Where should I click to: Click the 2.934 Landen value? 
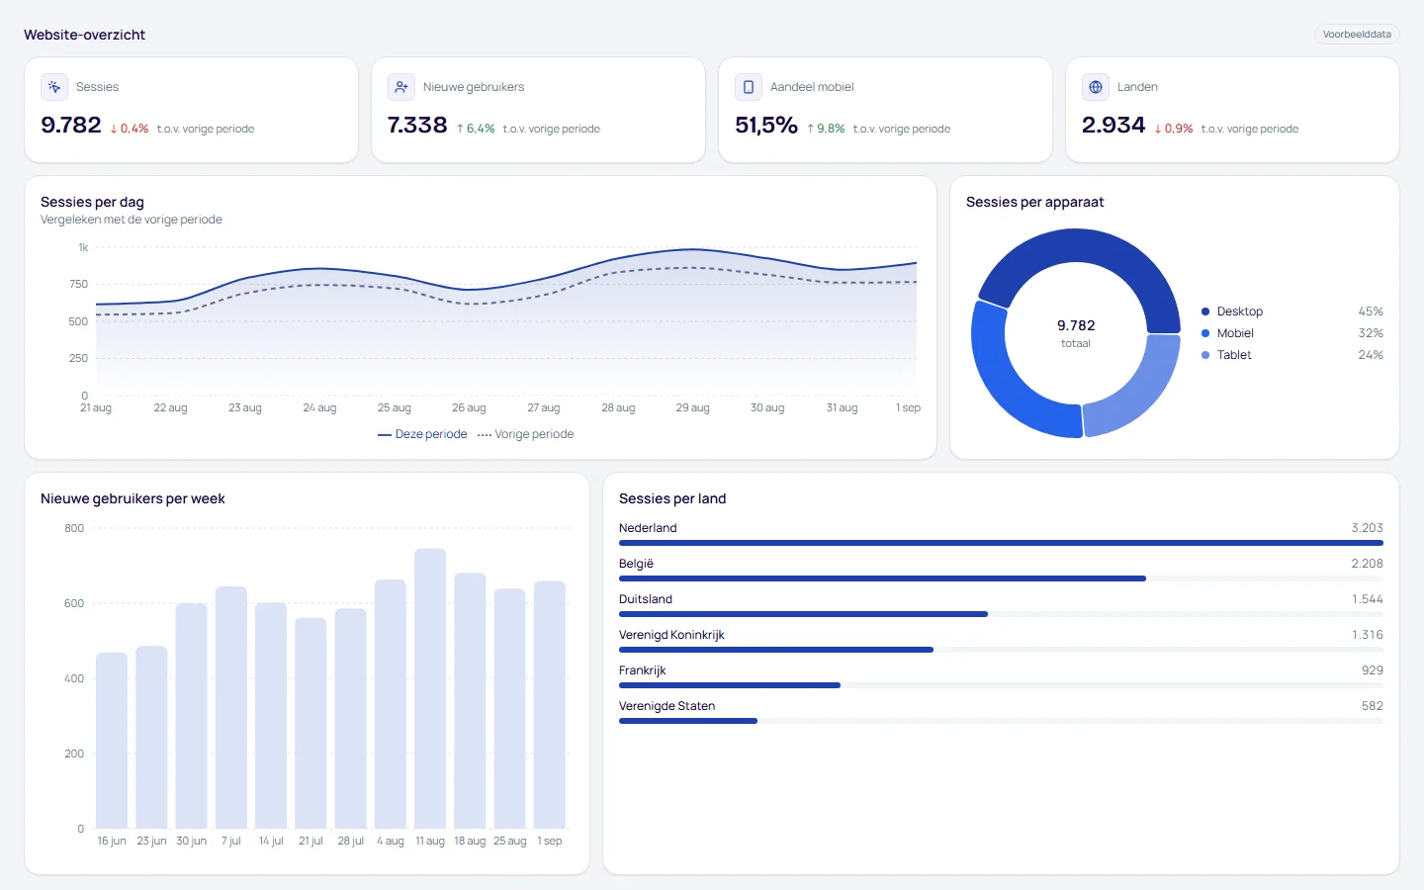point(1113,125)
